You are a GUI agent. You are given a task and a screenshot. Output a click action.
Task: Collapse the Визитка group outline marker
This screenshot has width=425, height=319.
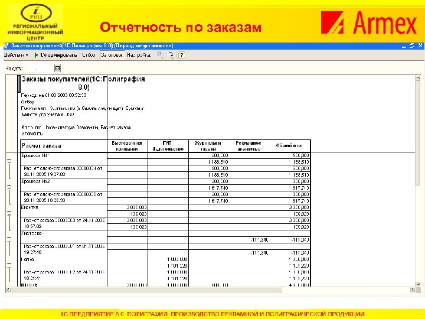pos(9,213)
